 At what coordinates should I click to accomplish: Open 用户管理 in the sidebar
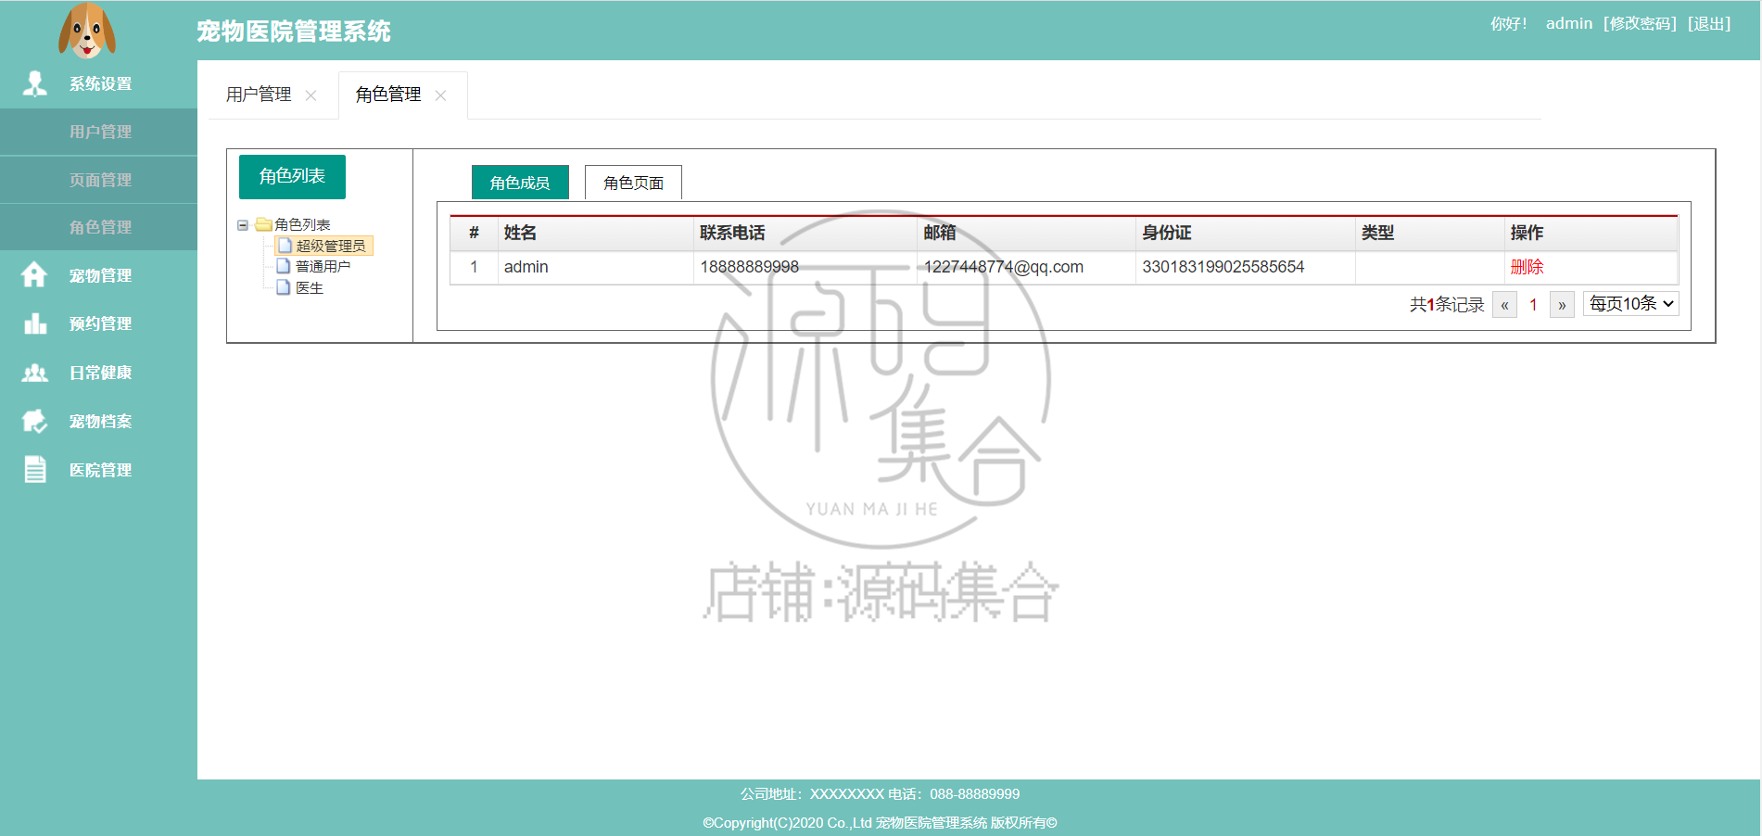pyautogui.click(x=98, y=132)
